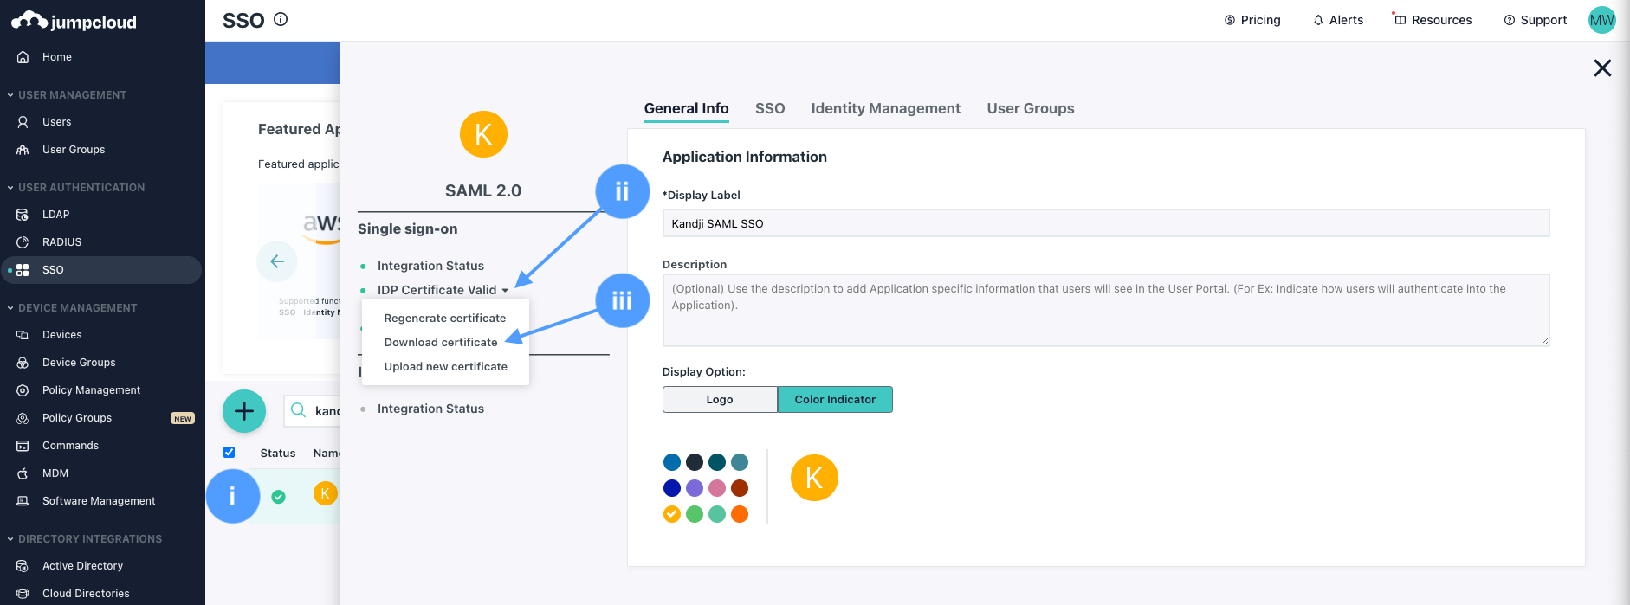This screenshot has height=605, width=1630.
Task: Click the Cloud Directories icon
Action: 23,594
